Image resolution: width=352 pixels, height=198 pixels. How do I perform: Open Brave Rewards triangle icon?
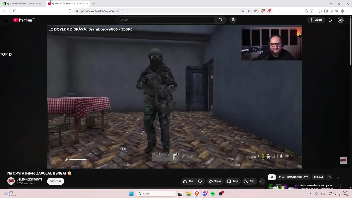[269, 11]
